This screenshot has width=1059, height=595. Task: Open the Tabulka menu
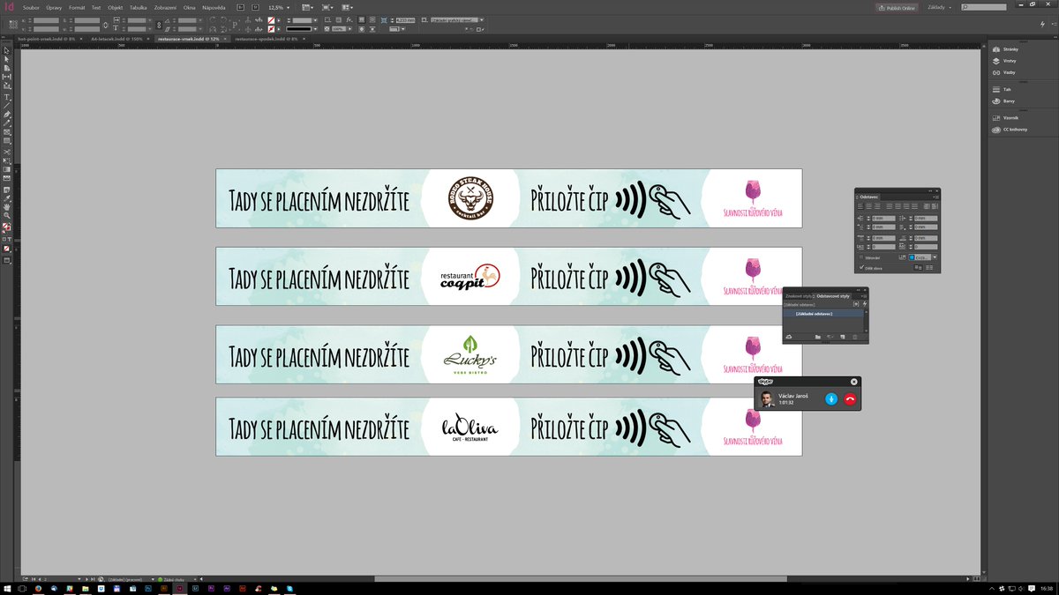[x=138, y=7]
